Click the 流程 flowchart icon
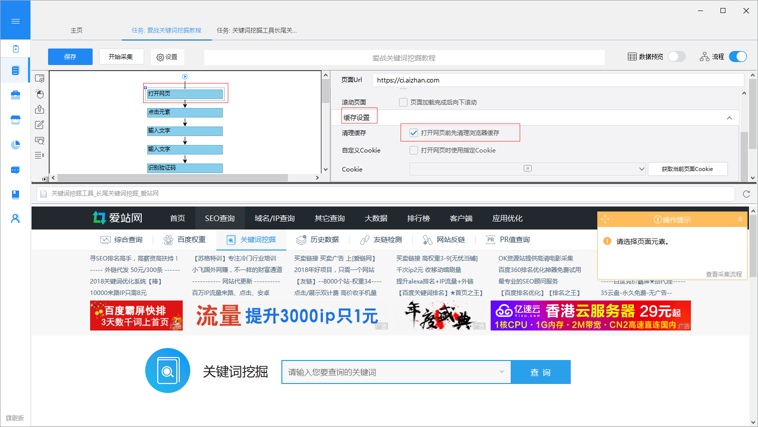 (x=704, y=56)
